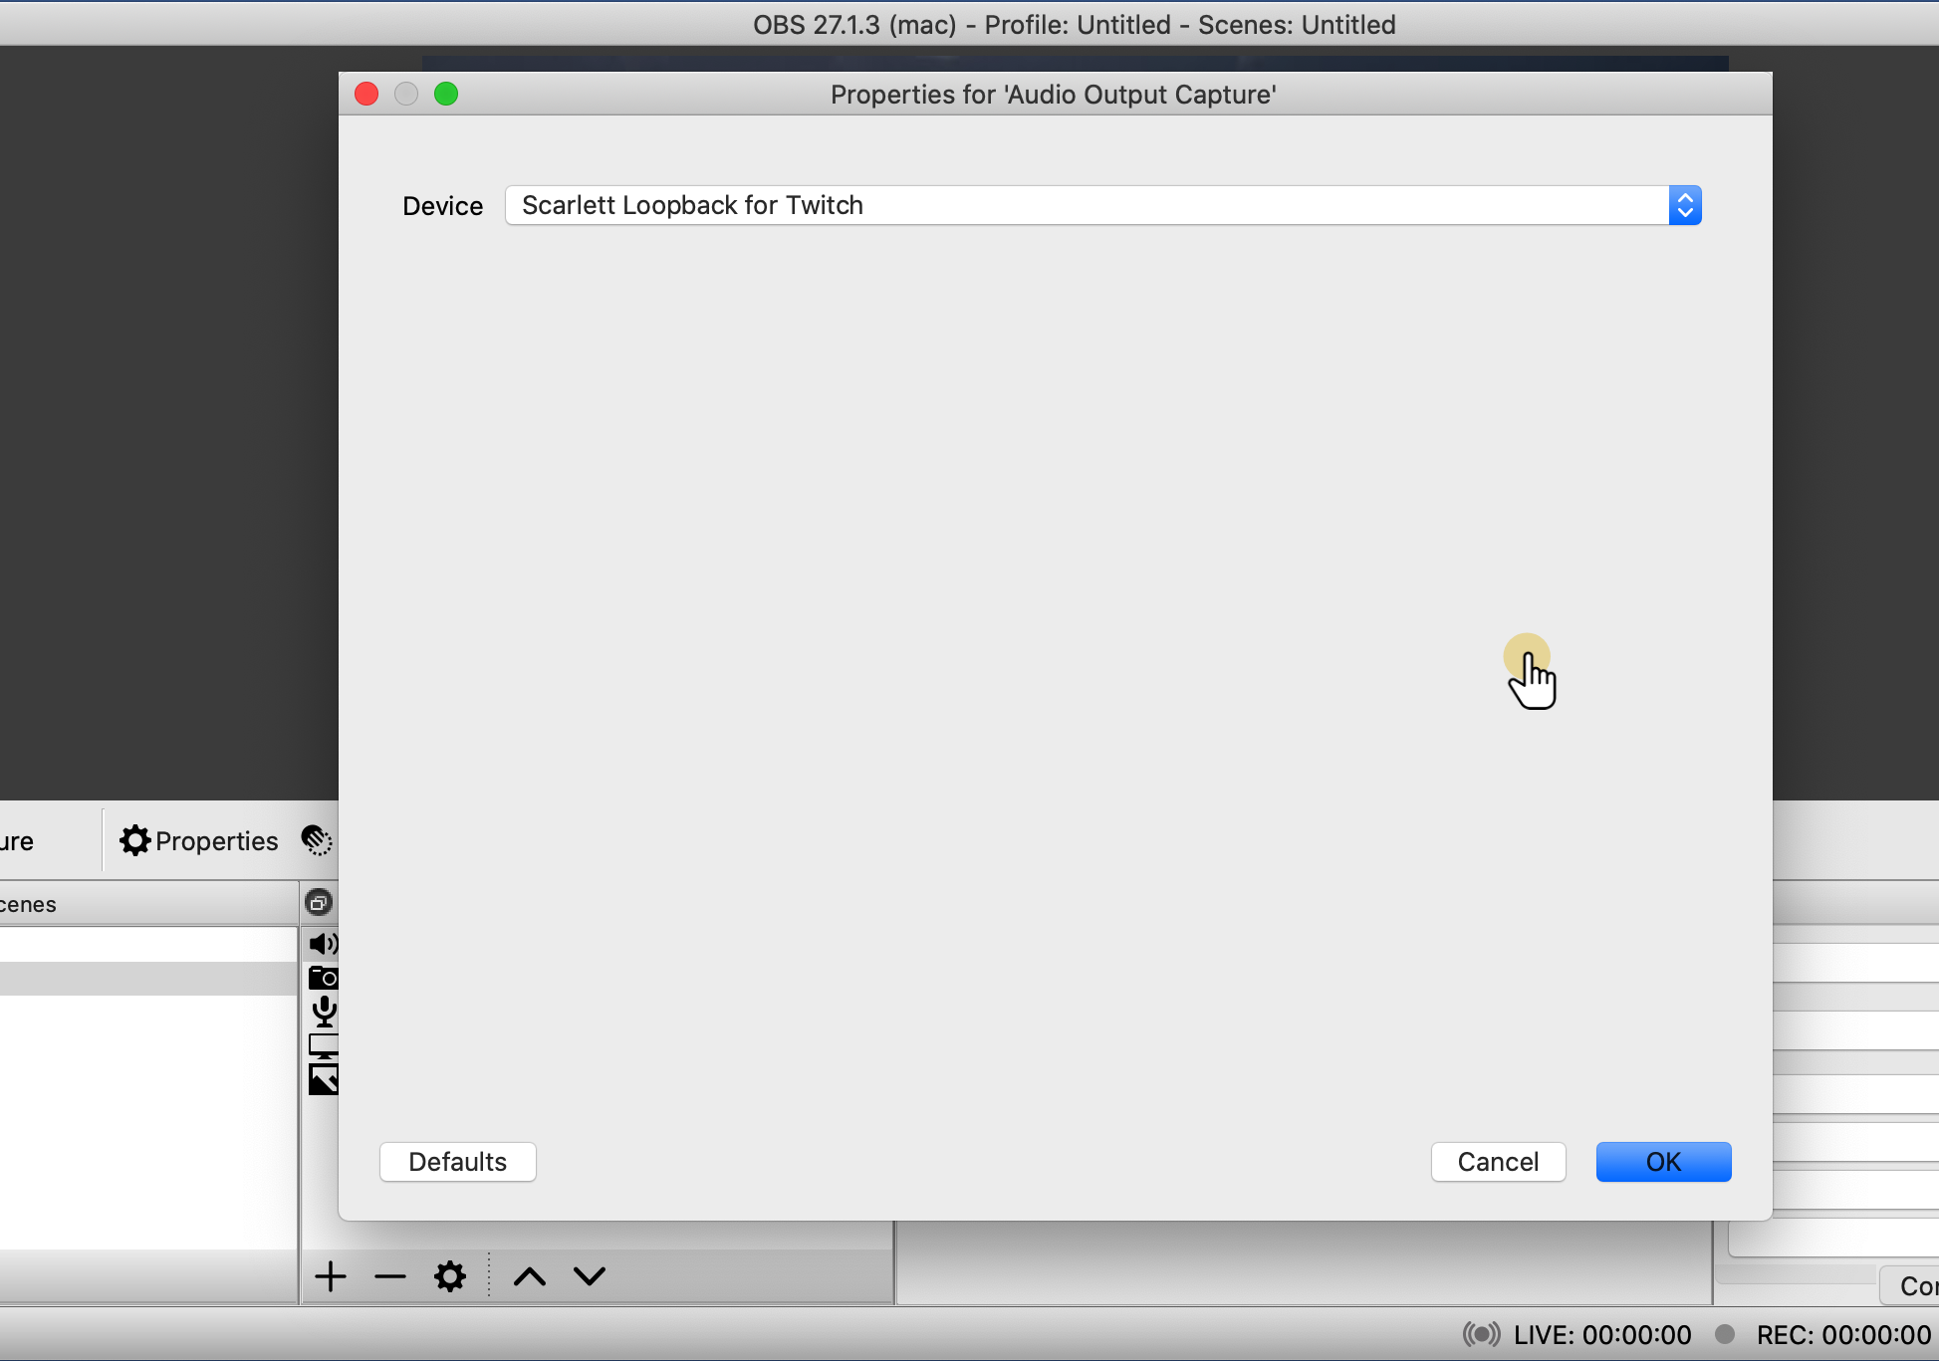Click the float panel icon on Scenes header

(319, 902)
